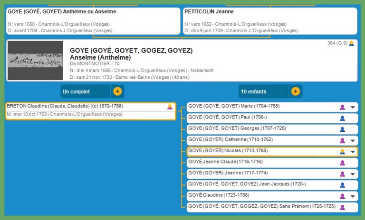Screen dimensions: 365x220
Task: Click the person icon next to 384 (G 9)
Action: point(352,43)
